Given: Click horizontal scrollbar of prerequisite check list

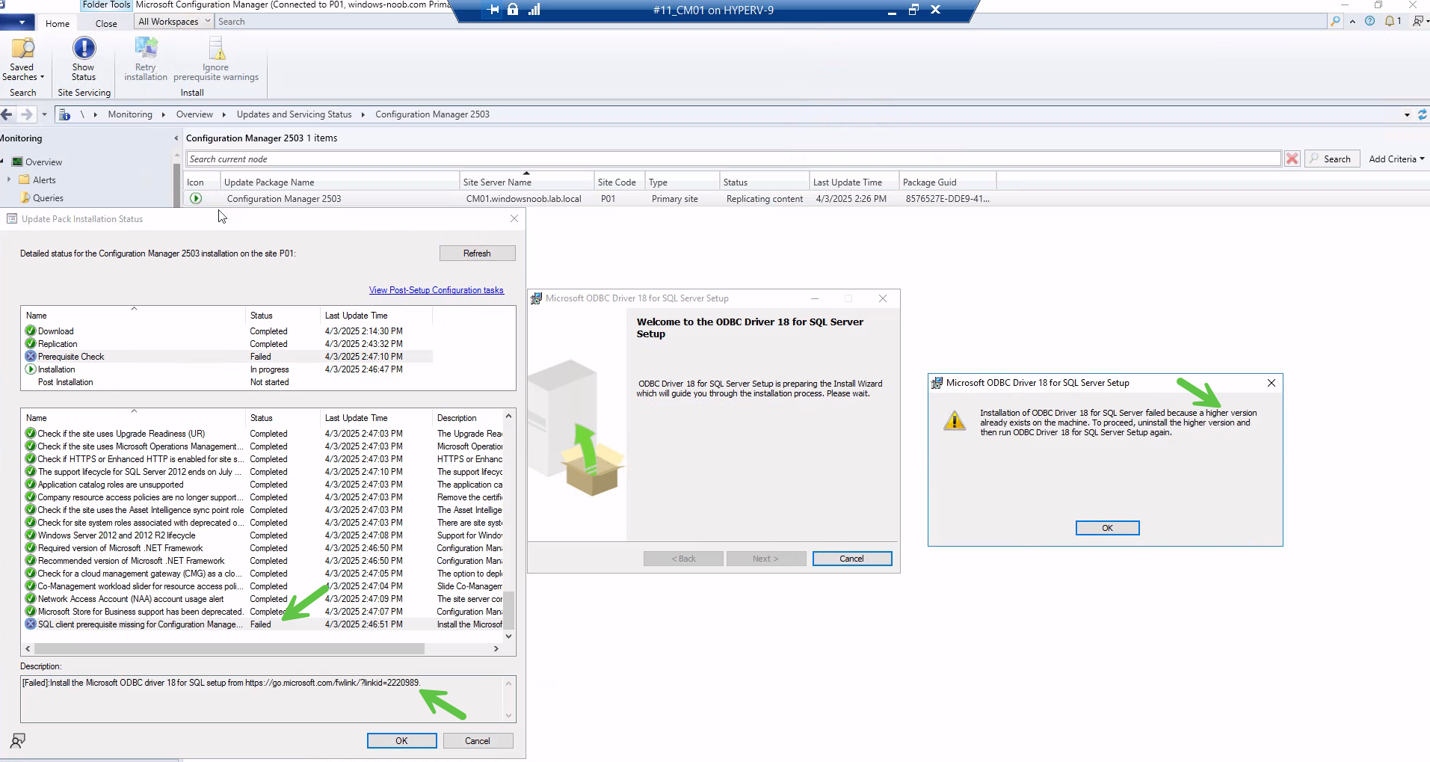Looking at the screenshot, I should coord(229,649).
